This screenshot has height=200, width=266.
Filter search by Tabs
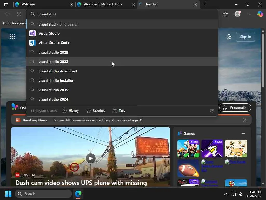pyautogui.click(x=119, y=111)
